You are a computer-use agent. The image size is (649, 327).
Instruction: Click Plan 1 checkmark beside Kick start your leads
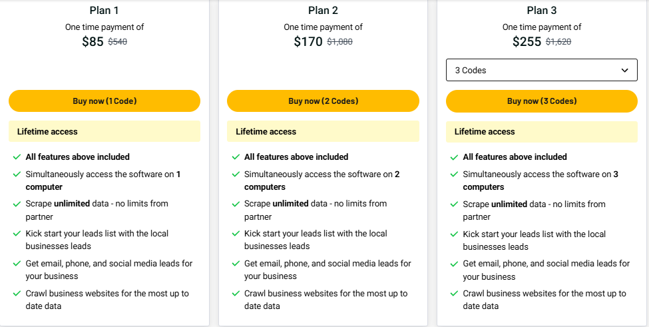pyautogui.click(x=16, y=234)
